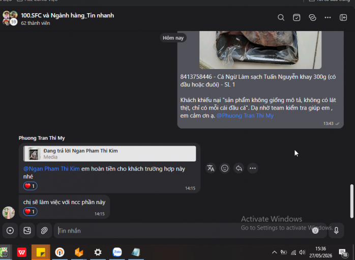Open network Wi-Fi status icon

click(293, 252)
